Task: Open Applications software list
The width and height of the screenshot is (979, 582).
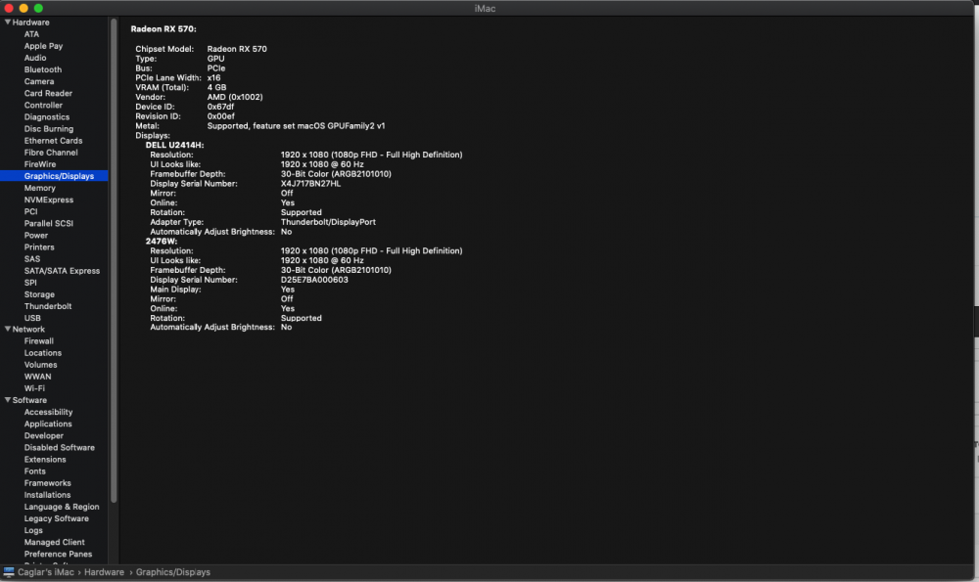Action: (47, 425)
